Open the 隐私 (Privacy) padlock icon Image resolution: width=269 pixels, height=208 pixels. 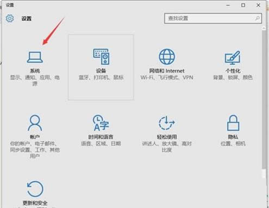coord(233,123)
